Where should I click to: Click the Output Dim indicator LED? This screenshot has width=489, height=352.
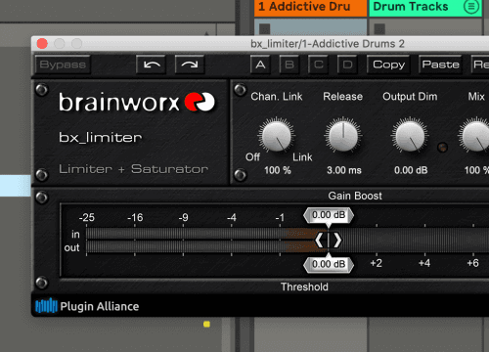point(442,148)
